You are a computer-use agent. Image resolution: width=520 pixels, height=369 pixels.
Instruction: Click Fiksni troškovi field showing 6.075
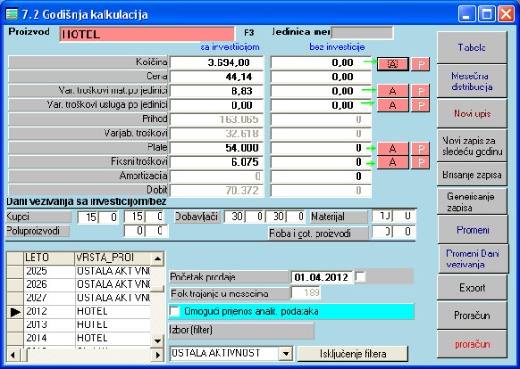point(217,162)
